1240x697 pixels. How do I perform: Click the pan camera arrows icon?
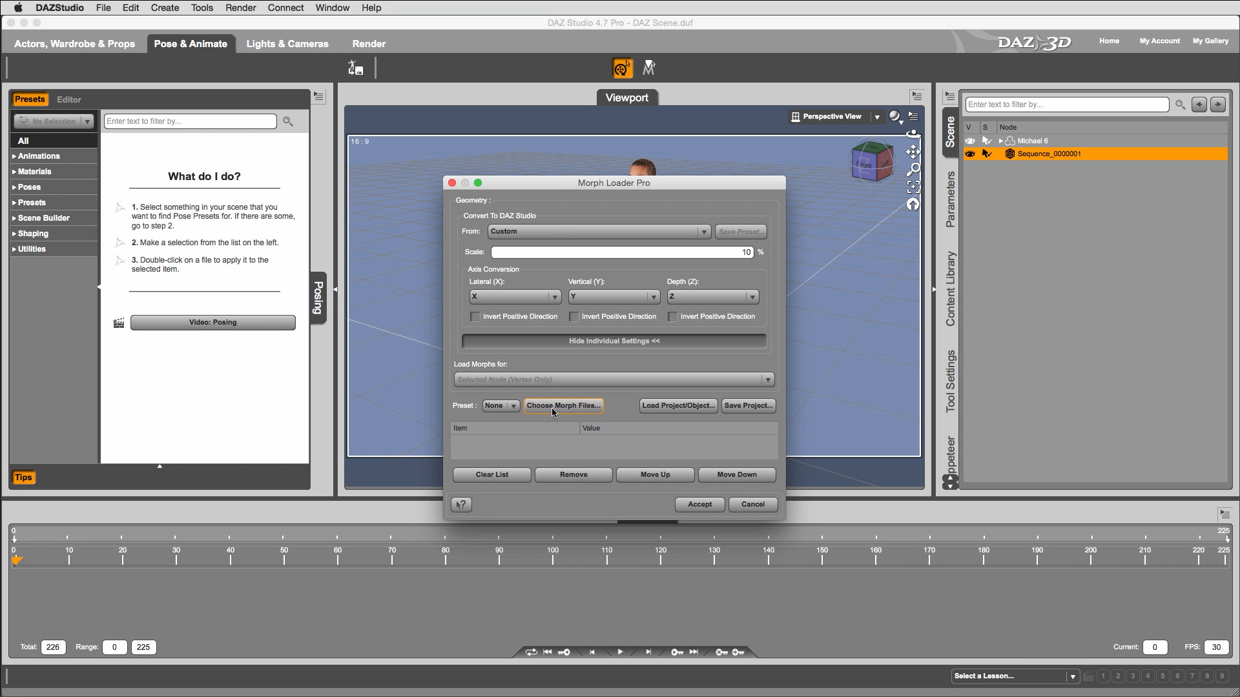(x=913, y=152)
